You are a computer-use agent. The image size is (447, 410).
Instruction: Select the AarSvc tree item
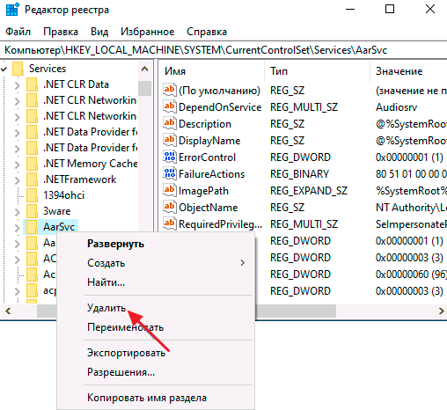point(59,227)
